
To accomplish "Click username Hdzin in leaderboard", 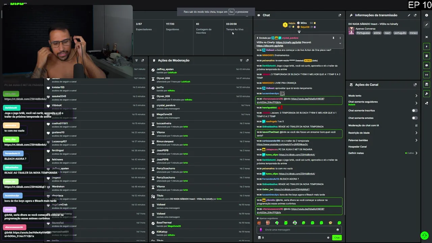I will tap(292, 23).
